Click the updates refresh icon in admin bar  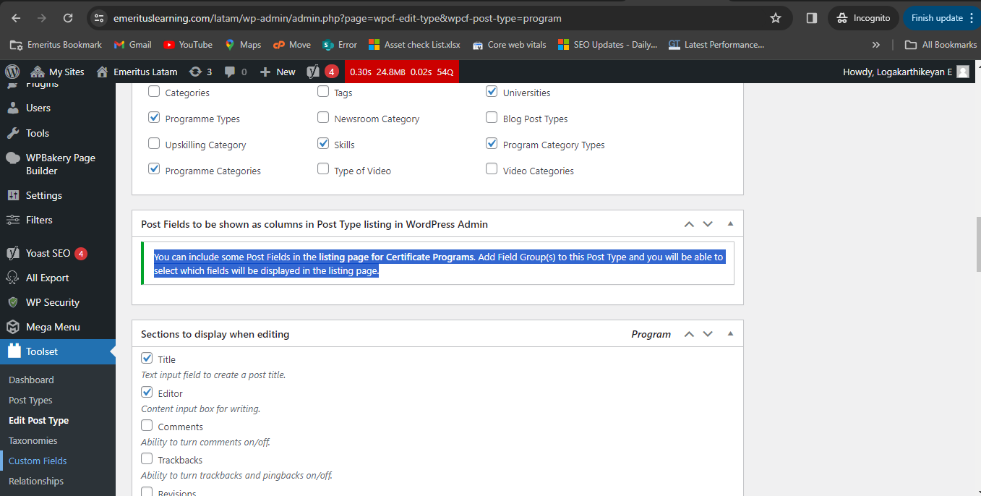click(195, 72)
